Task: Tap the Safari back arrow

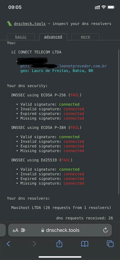Action: click(8, 244)
